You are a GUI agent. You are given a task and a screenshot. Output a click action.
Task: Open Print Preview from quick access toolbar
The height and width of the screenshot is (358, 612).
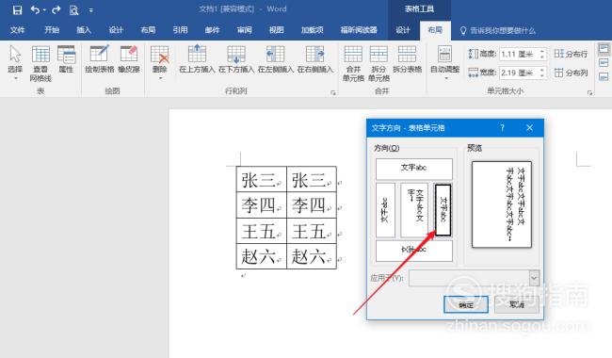pyautogui.click(x=73, y=10)
